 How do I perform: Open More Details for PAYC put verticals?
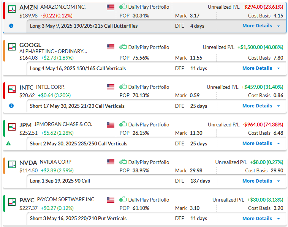[x=257, y=219]
